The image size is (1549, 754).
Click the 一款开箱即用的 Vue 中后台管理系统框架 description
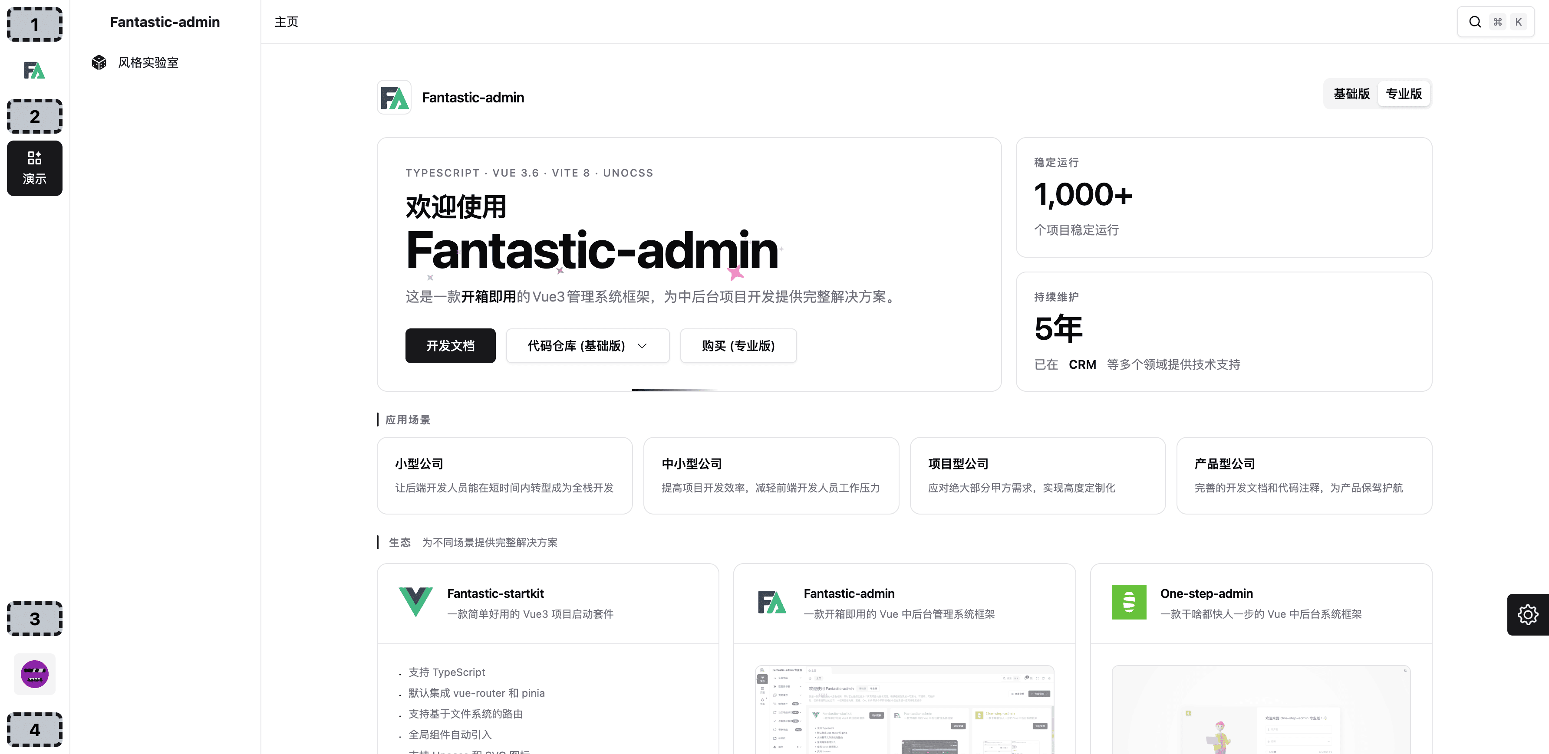(899, 614)
